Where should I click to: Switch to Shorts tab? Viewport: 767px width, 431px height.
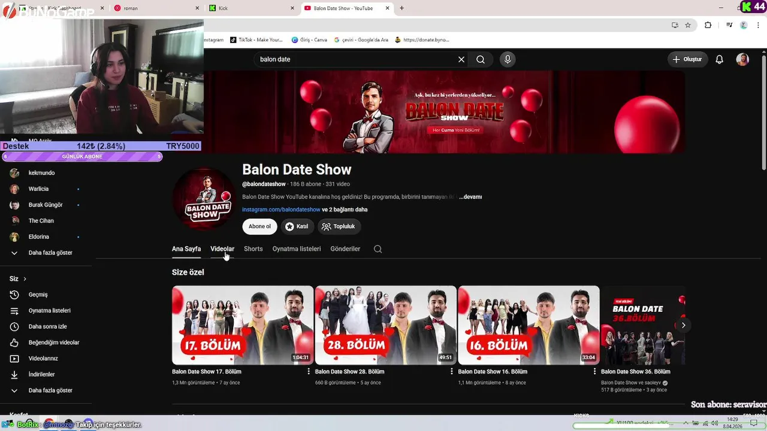point(253,249)
